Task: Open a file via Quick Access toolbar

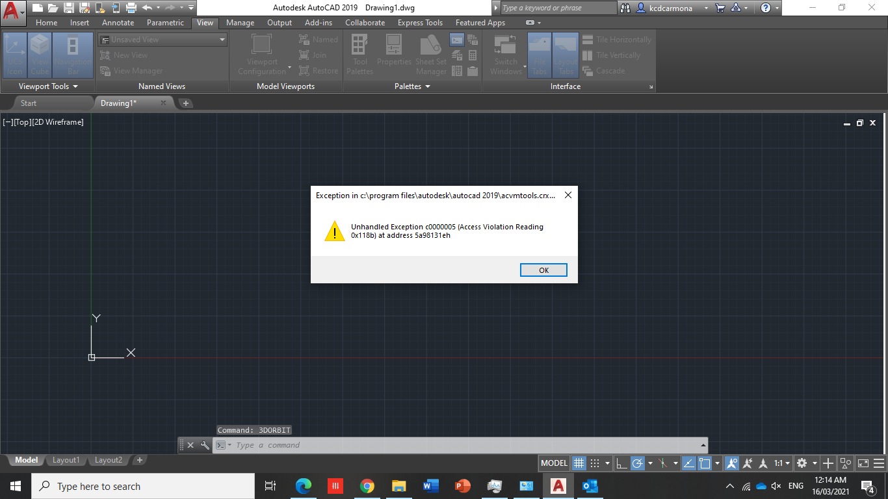Action: tap(53, 8)
